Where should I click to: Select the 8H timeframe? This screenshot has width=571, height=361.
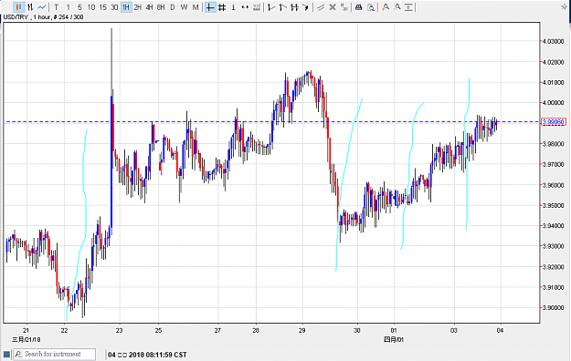(x=161, y=7)
